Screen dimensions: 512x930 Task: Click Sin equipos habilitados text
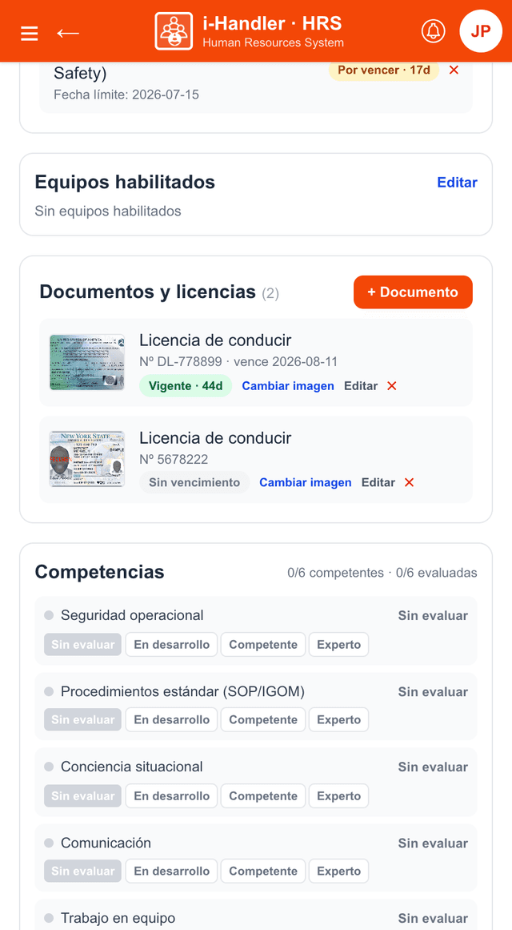(x=108, y=211)
